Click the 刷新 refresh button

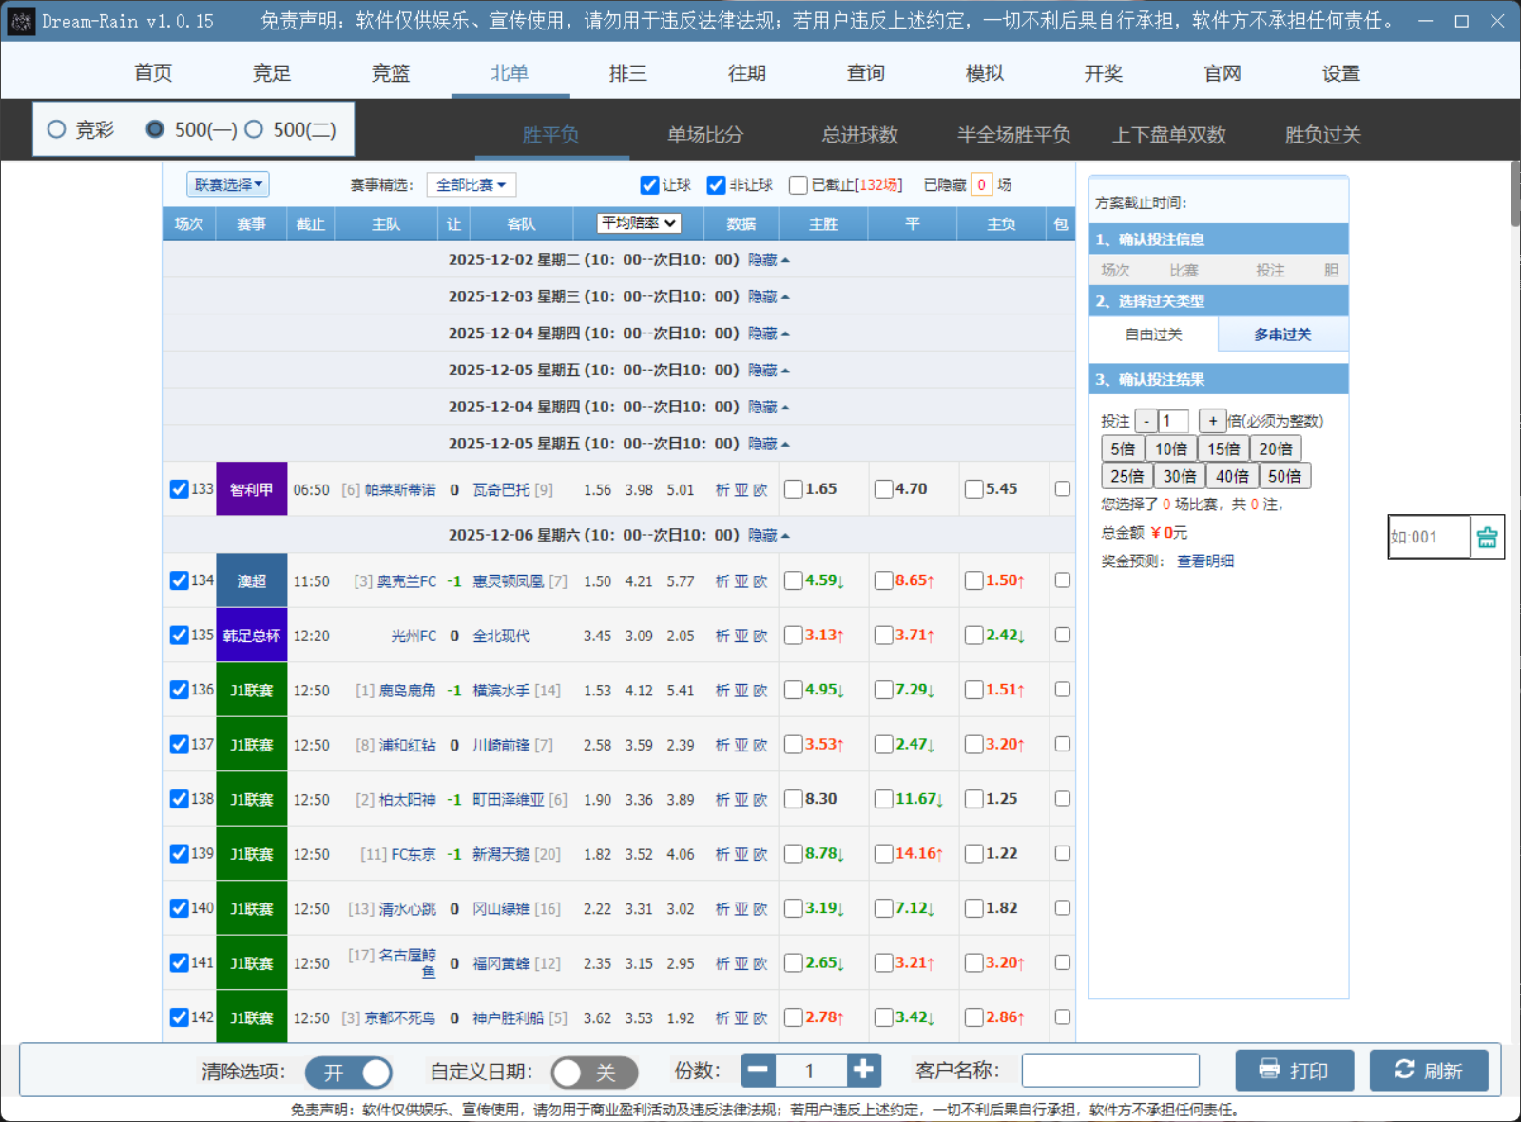click(1428, 1071)
